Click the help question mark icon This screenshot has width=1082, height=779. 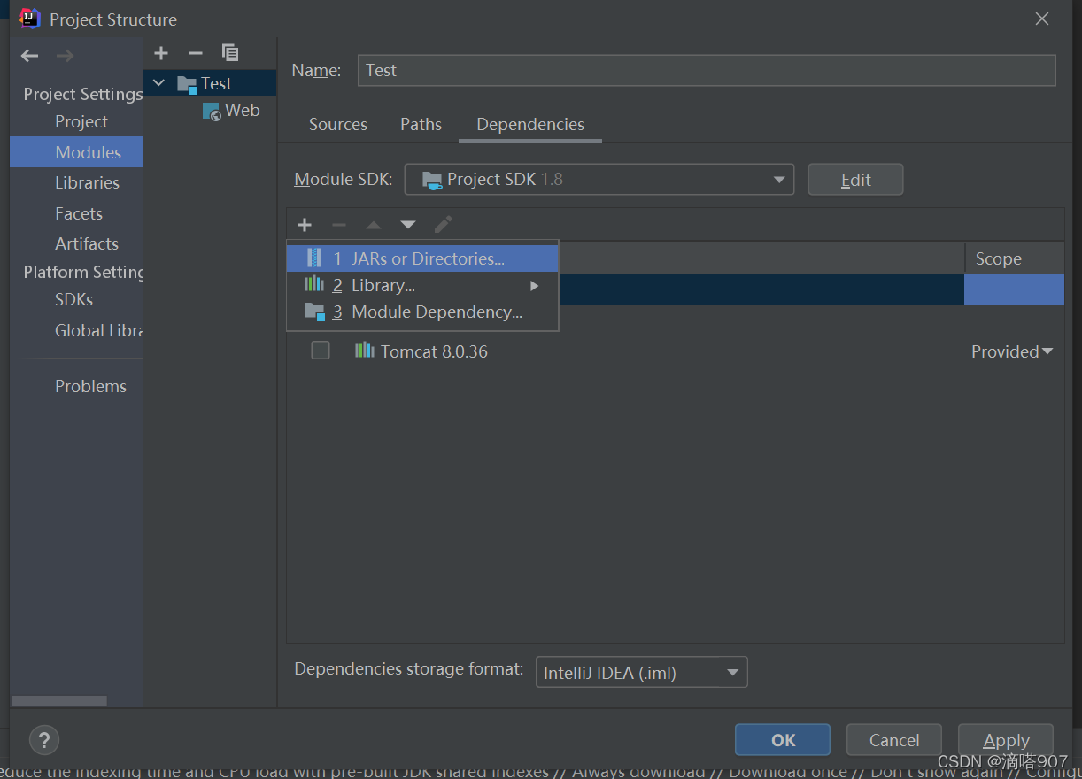(44, 739)
